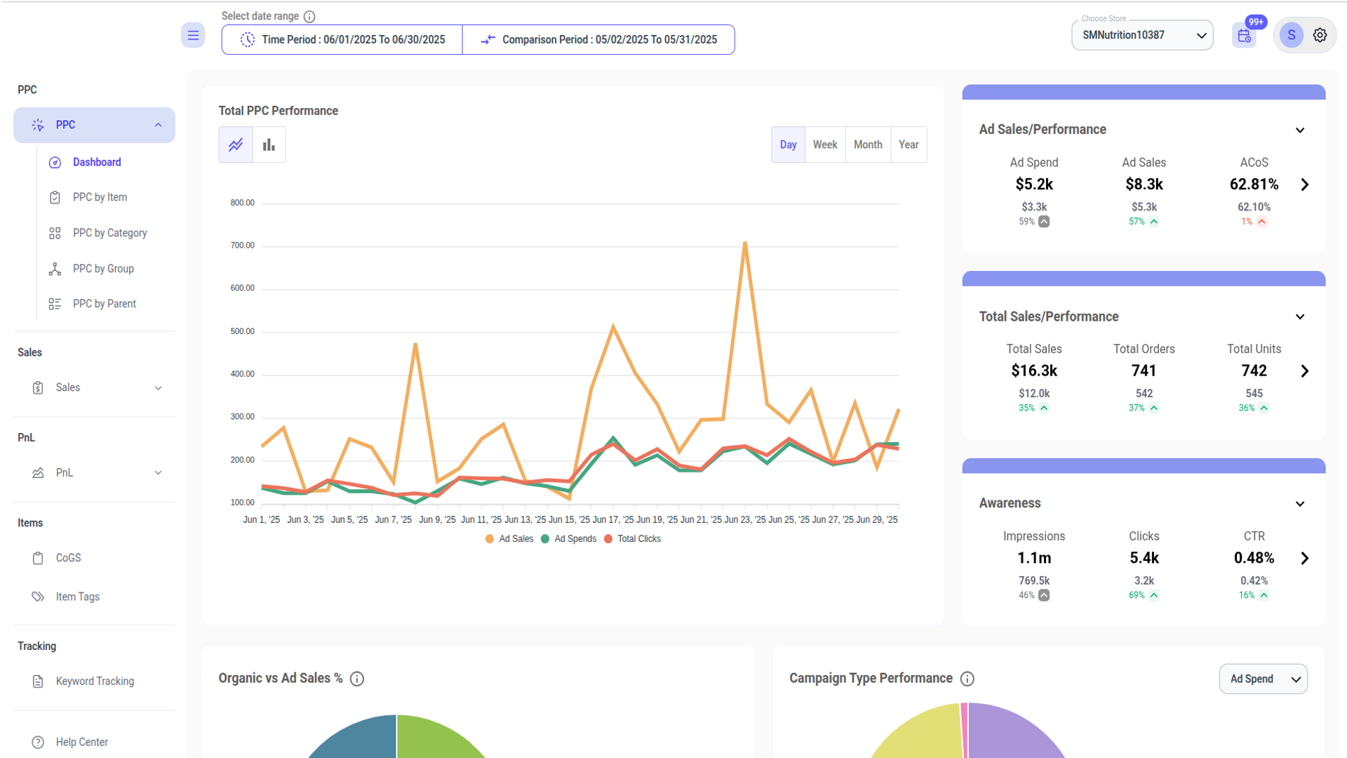Click the PPC sparkle icon in sidebar
This screenshot has height=758, width=1347.
38,125
